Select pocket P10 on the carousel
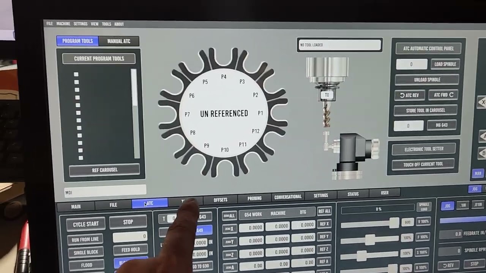The height and width of the screenshot is (273, 486). tap(225, 150)
